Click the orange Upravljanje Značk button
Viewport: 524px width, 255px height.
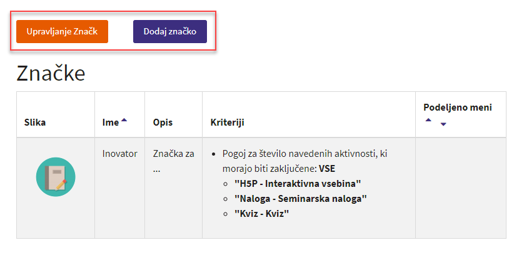62,31
